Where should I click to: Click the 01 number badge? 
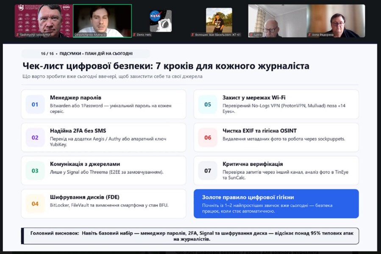coord(35,104)
